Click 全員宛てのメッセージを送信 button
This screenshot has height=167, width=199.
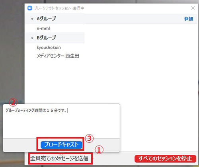point(59,158)
